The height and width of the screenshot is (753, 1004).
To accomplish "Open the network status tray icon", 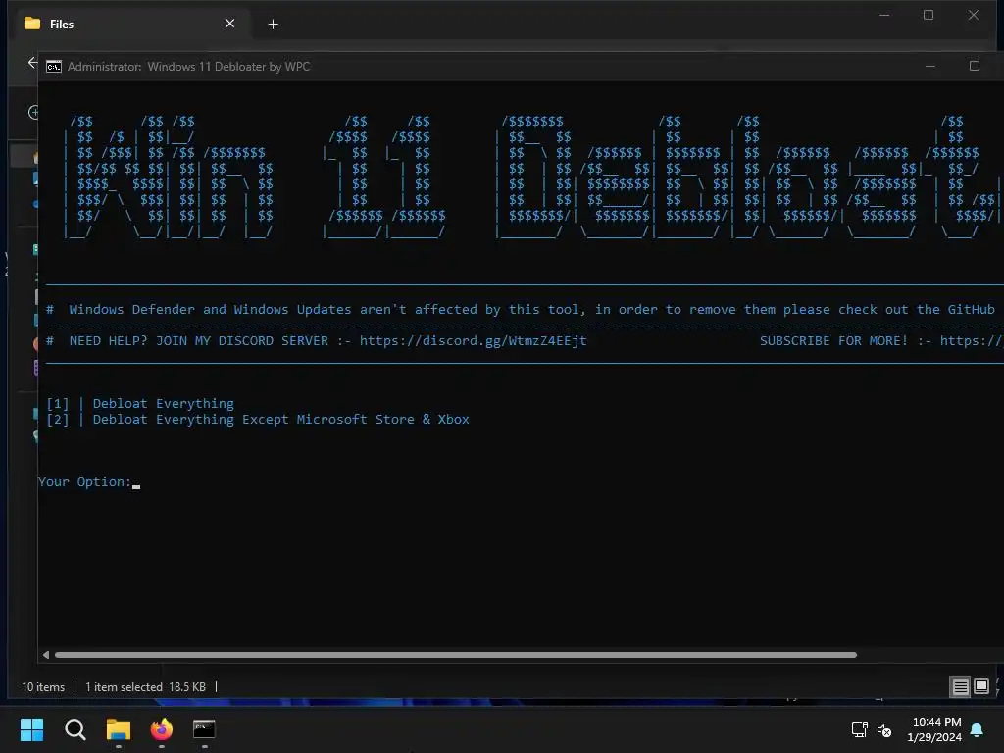I will pyautogui.click(x=859, y=729).
